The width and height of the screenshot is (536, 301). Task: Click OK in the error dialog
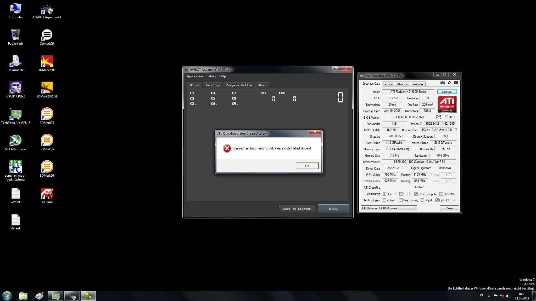click(307, 166)
